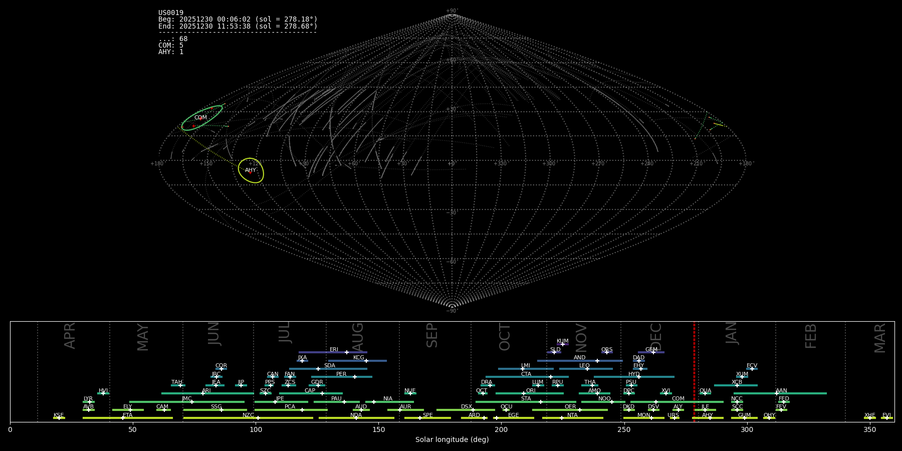The height and width of the screenshot is (451, 902).
Task: Select the PER shower bar in timeline
Action: 341,377
